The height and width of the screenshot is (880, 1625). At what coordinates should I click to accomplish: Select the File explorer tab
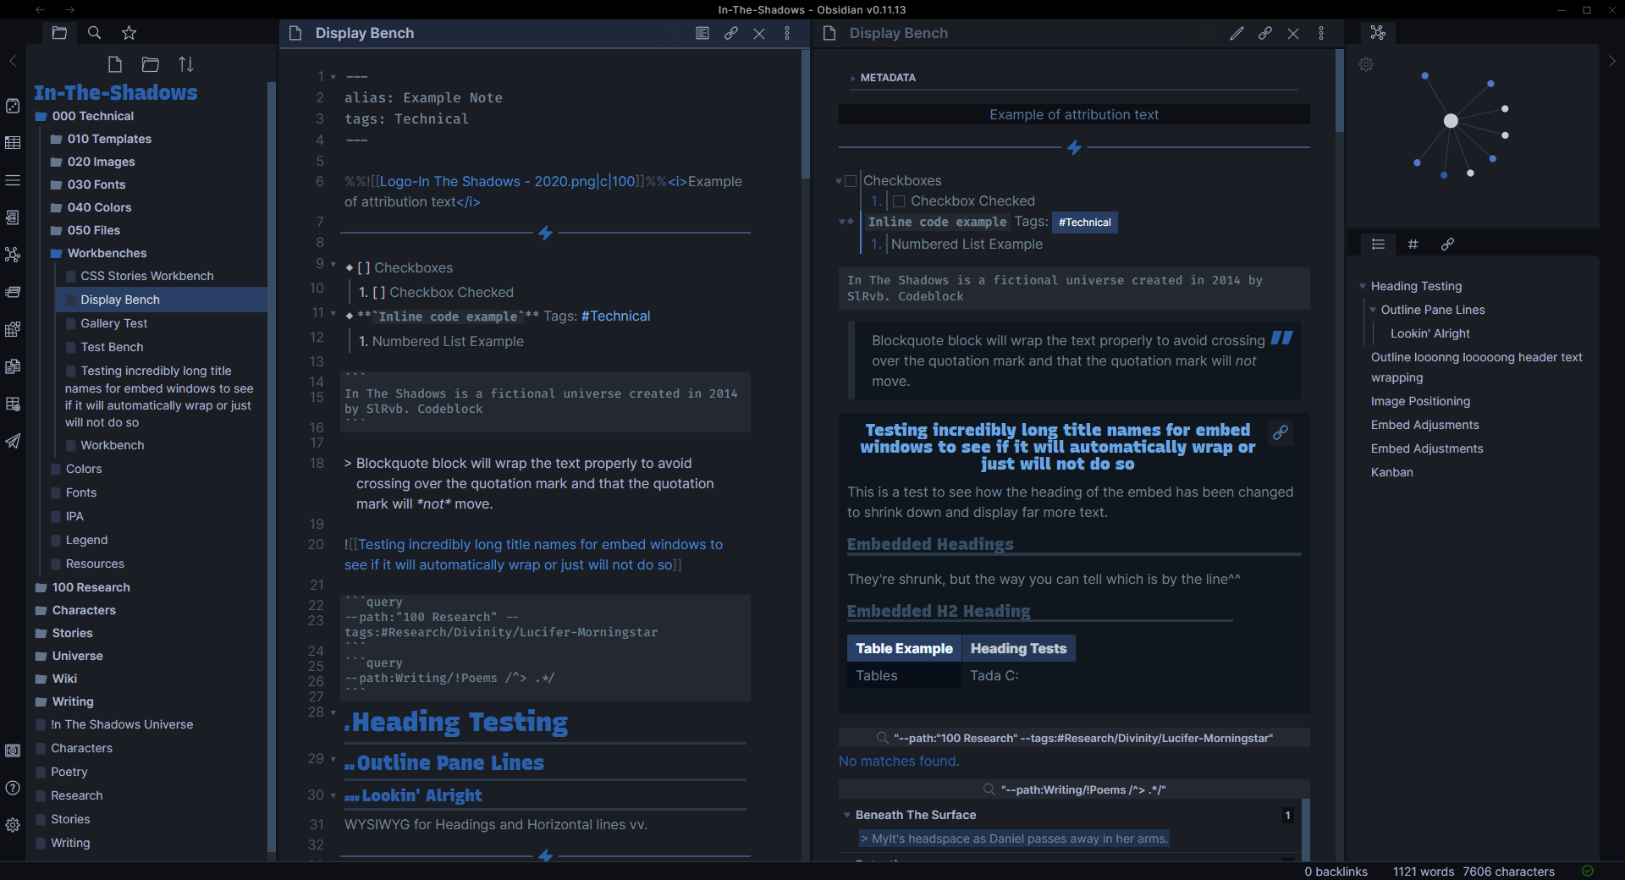coord(59,33)
